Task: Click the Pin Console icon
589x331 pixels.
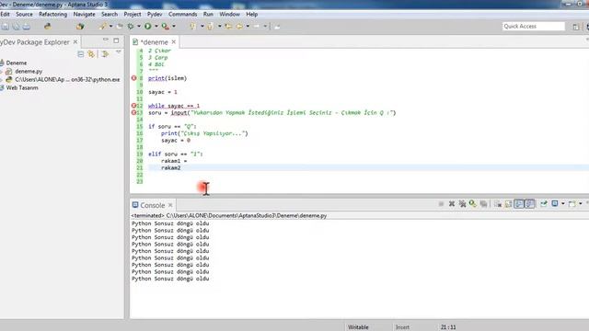Action: pyautogui.click(x=544, y=204)
